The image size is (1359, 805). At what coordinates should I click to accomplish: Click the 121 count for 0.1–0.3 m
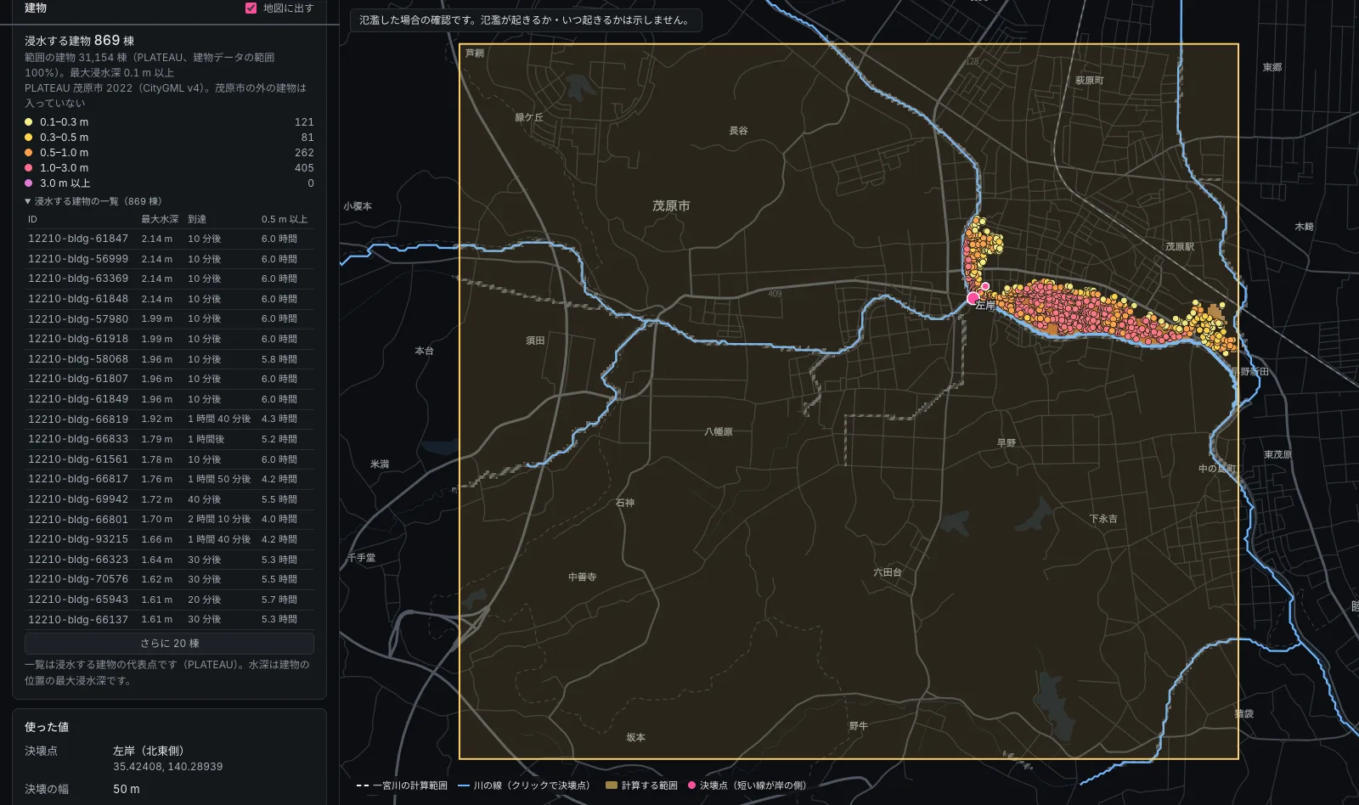click(304, 122)
